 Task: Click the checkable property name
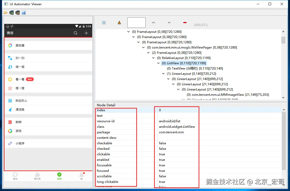pos(105,143)
